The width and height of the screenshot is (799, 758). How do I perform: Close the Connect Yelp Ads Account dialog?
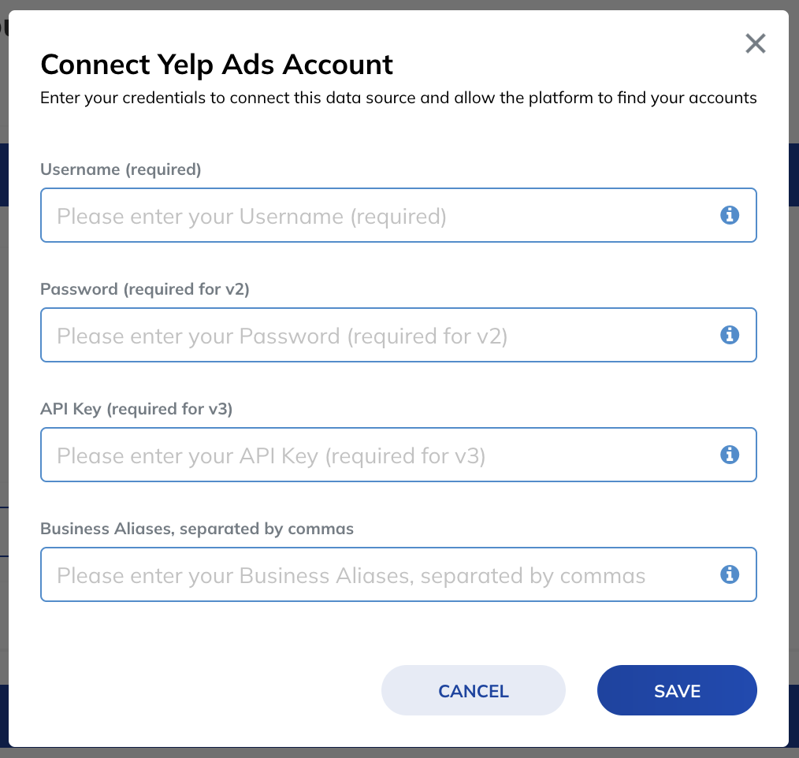[x=755, y=43]
